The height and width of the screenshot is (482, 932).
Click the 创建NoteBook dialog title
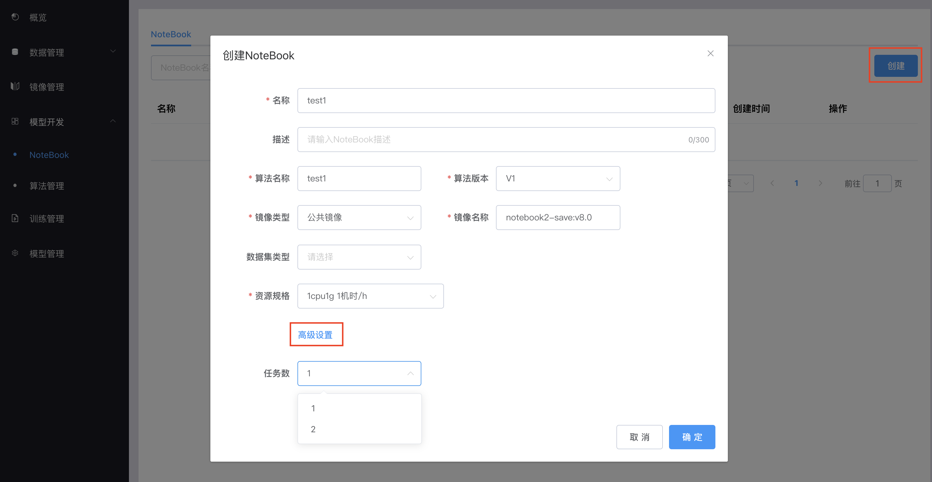click(x=258, y=55)
